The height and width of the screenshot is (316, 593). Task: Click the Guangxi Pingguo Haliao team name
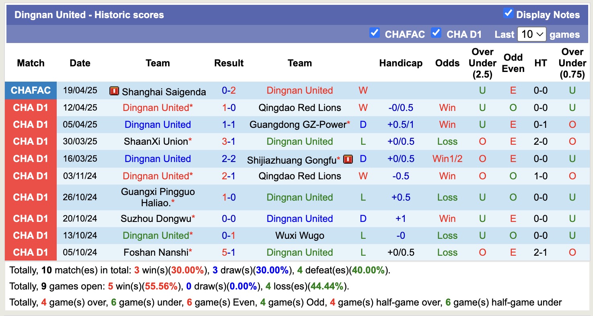click(x=157, y=197)
